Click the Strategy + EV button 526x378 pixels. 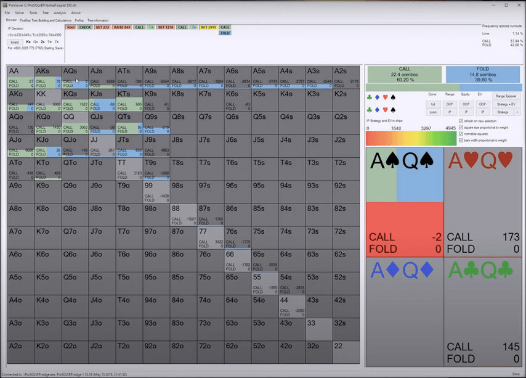pyautogui.click(x=506, y=104)
